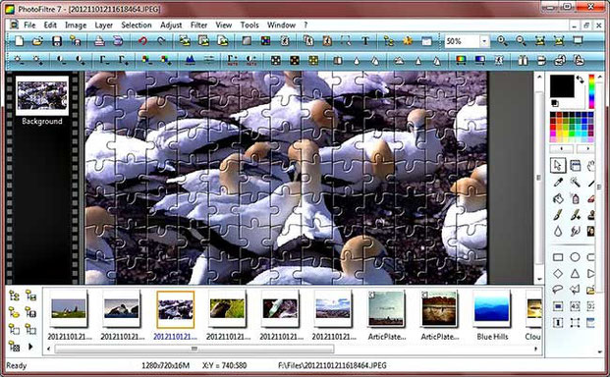Swap foreground and background colors
Screen dimensions: 610x377
point(581,80)
